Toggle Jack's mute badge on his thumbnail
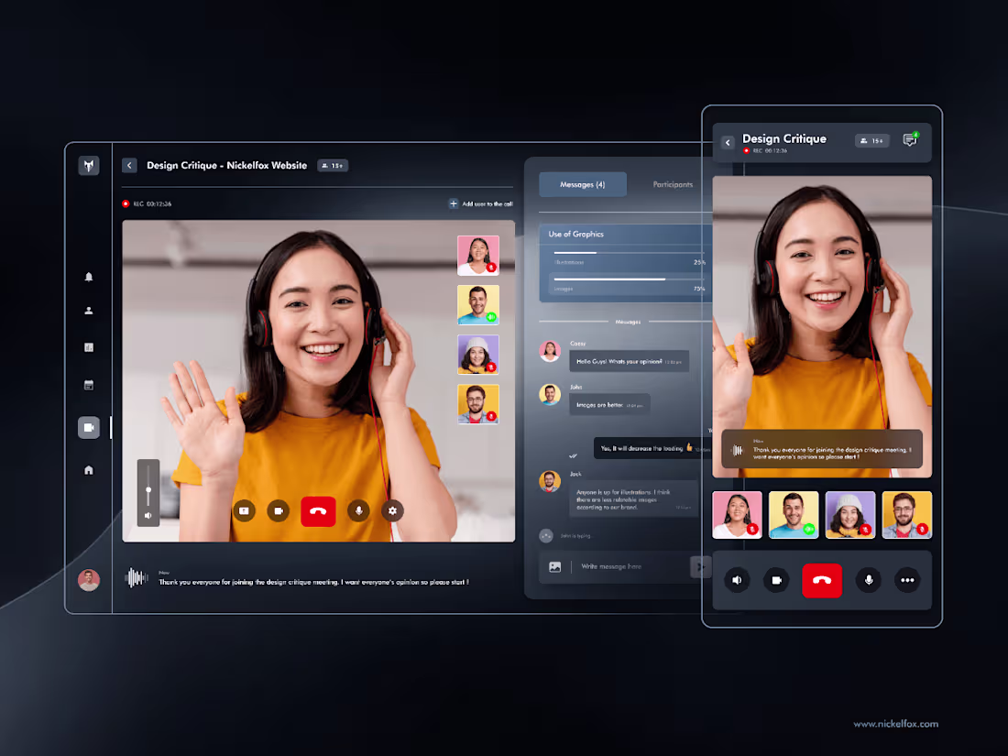Image resolution: width=1008 pixels, height=756 pixels. (x=491, y=417)
